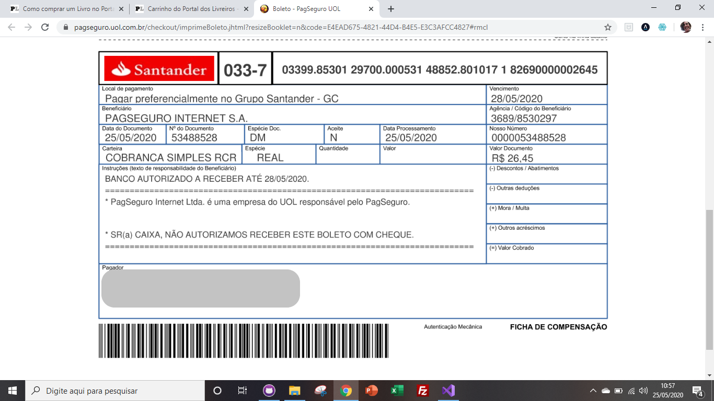Open PowerPoint from taskbar
The height and width of the screenshot is (401, 714).
click(x=371, y=391)
